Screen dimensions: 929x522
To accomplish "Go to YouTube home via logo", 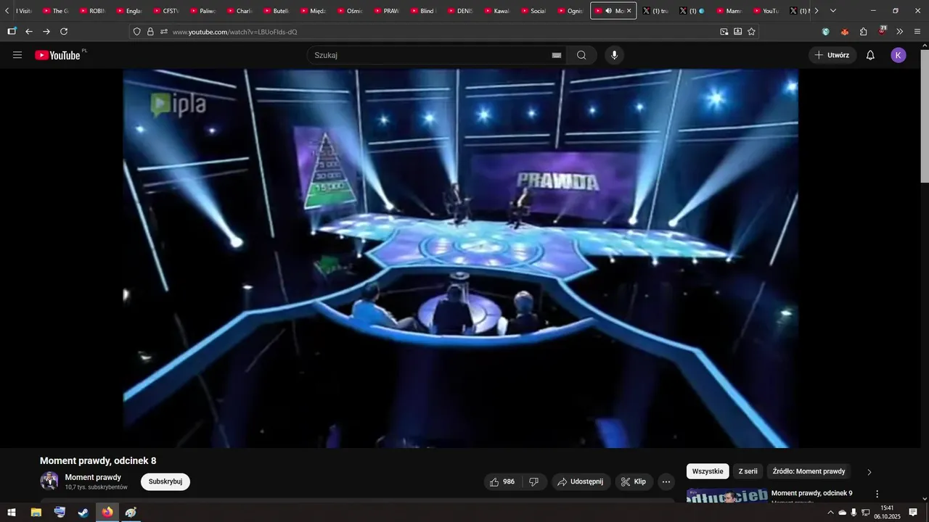I will [57, 55].
